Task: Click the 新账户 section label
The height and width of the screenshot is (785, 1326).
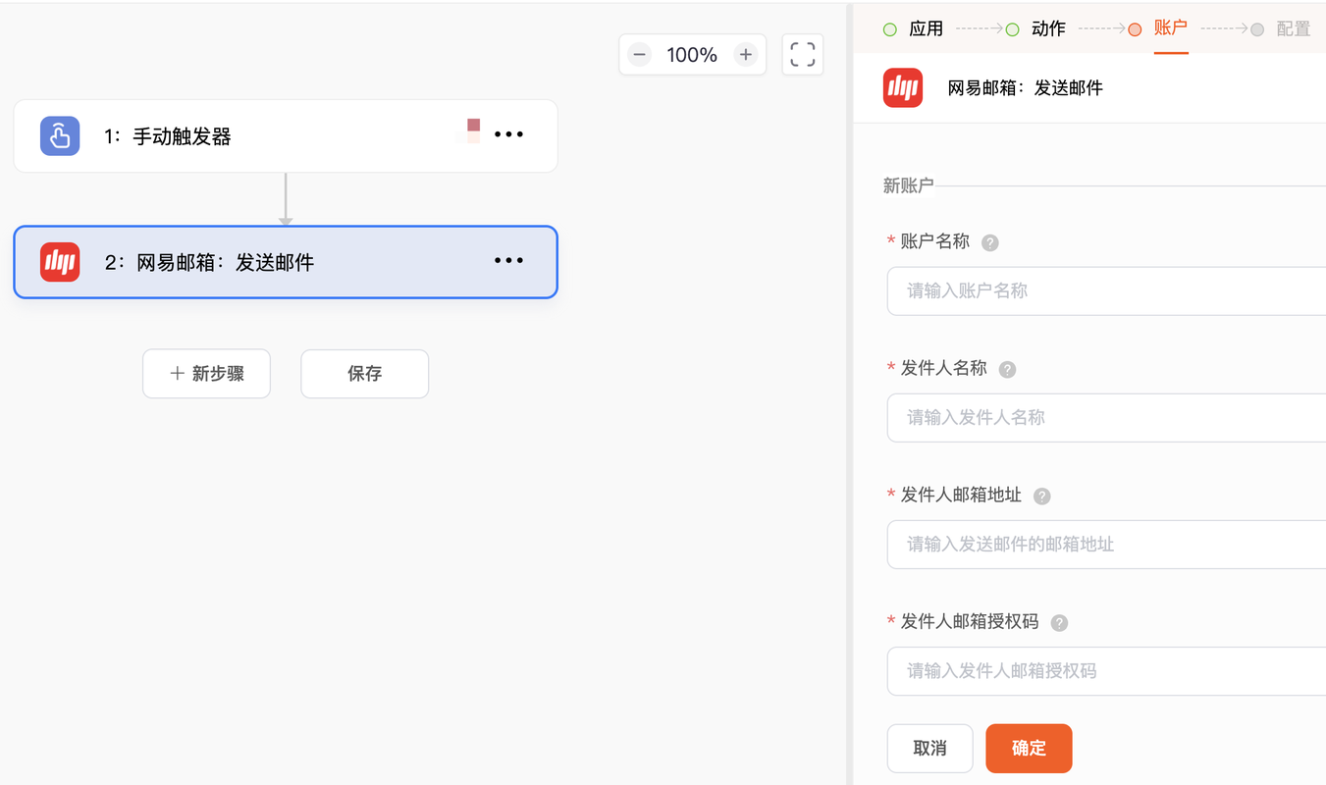Action: tap(908, 185)
